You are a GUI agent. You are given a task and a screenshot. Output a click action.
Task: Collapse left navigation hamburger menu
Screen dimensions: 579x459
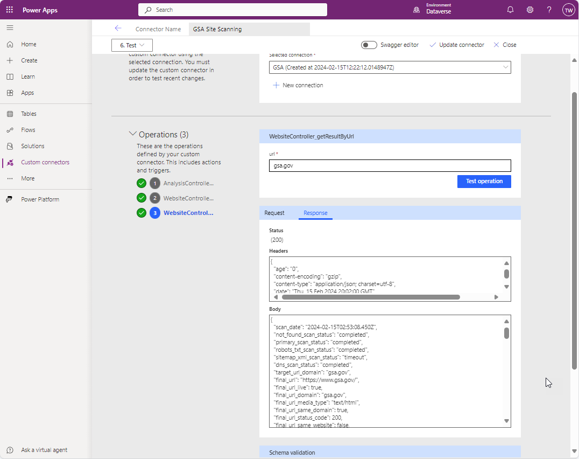(x=10, y=27)
